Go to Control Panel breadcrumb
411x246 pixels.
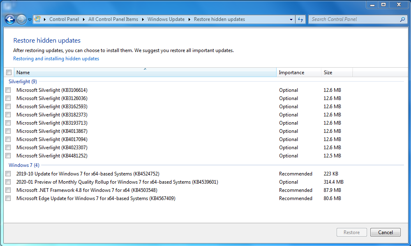(64, 19)
